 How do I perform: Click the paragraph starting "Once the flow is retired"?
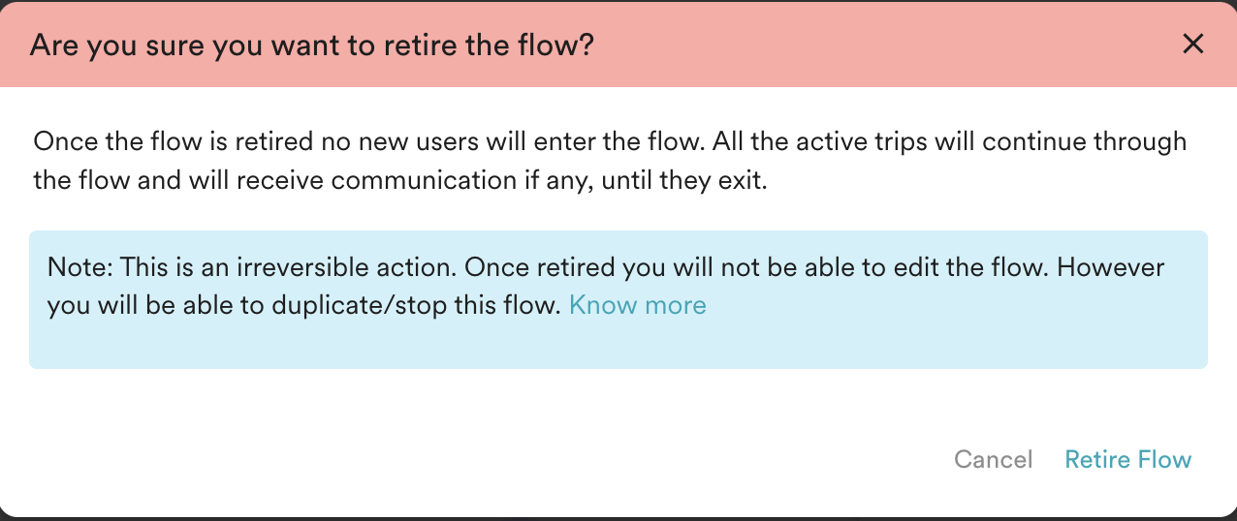pyautogui.click(x=388, y=142)
